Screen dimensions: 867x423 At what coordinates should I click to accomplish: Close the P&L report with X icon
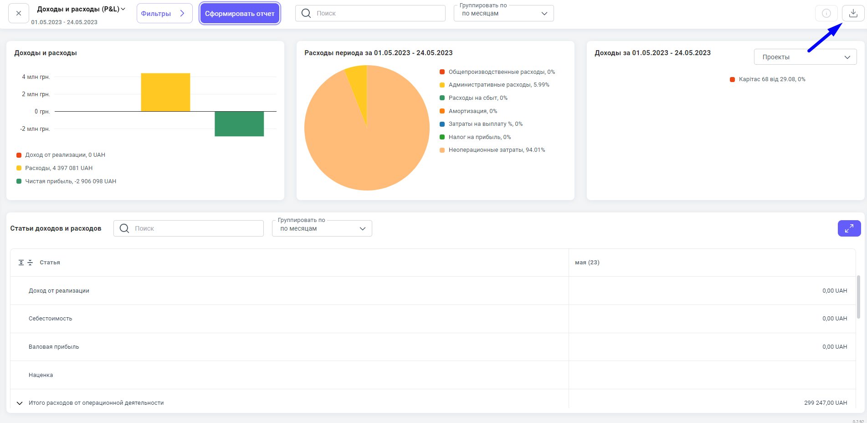19,13
